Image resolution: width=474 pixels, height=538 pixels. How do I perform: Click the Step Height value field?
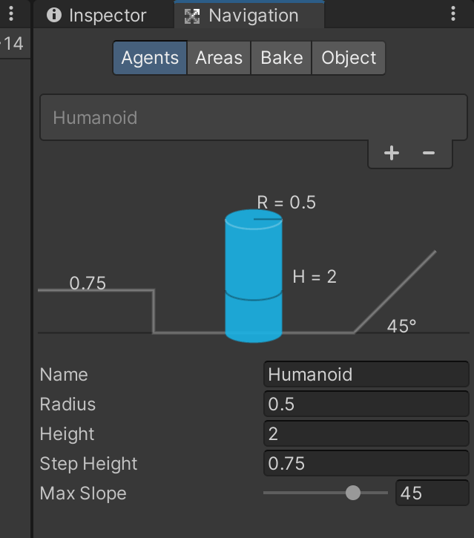[366, 463]
